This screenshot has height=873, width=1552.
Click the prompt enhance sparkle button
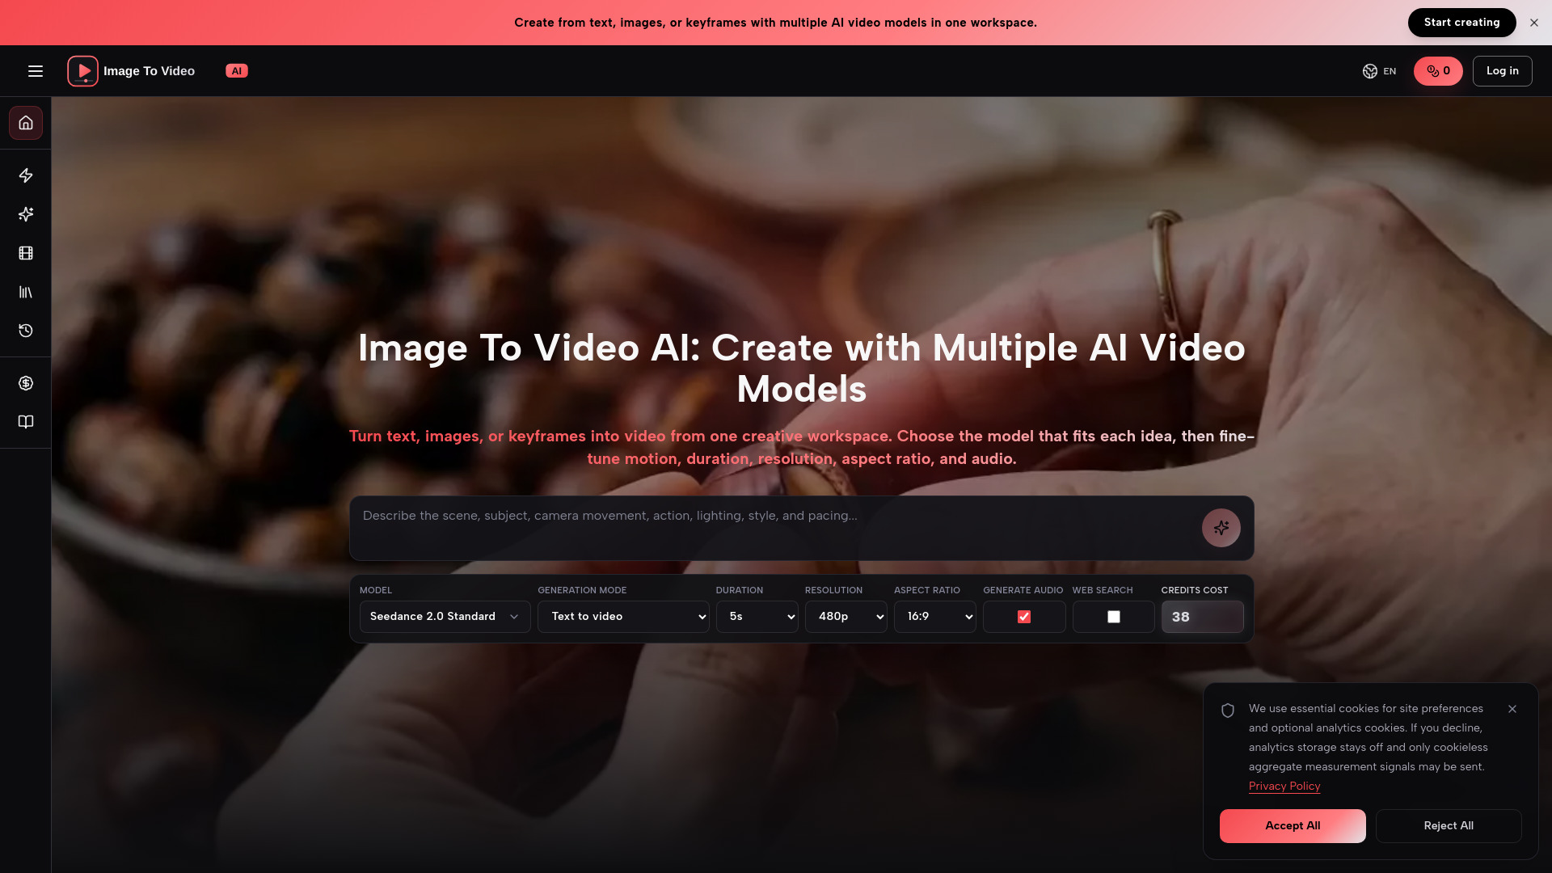(1221, 528)
